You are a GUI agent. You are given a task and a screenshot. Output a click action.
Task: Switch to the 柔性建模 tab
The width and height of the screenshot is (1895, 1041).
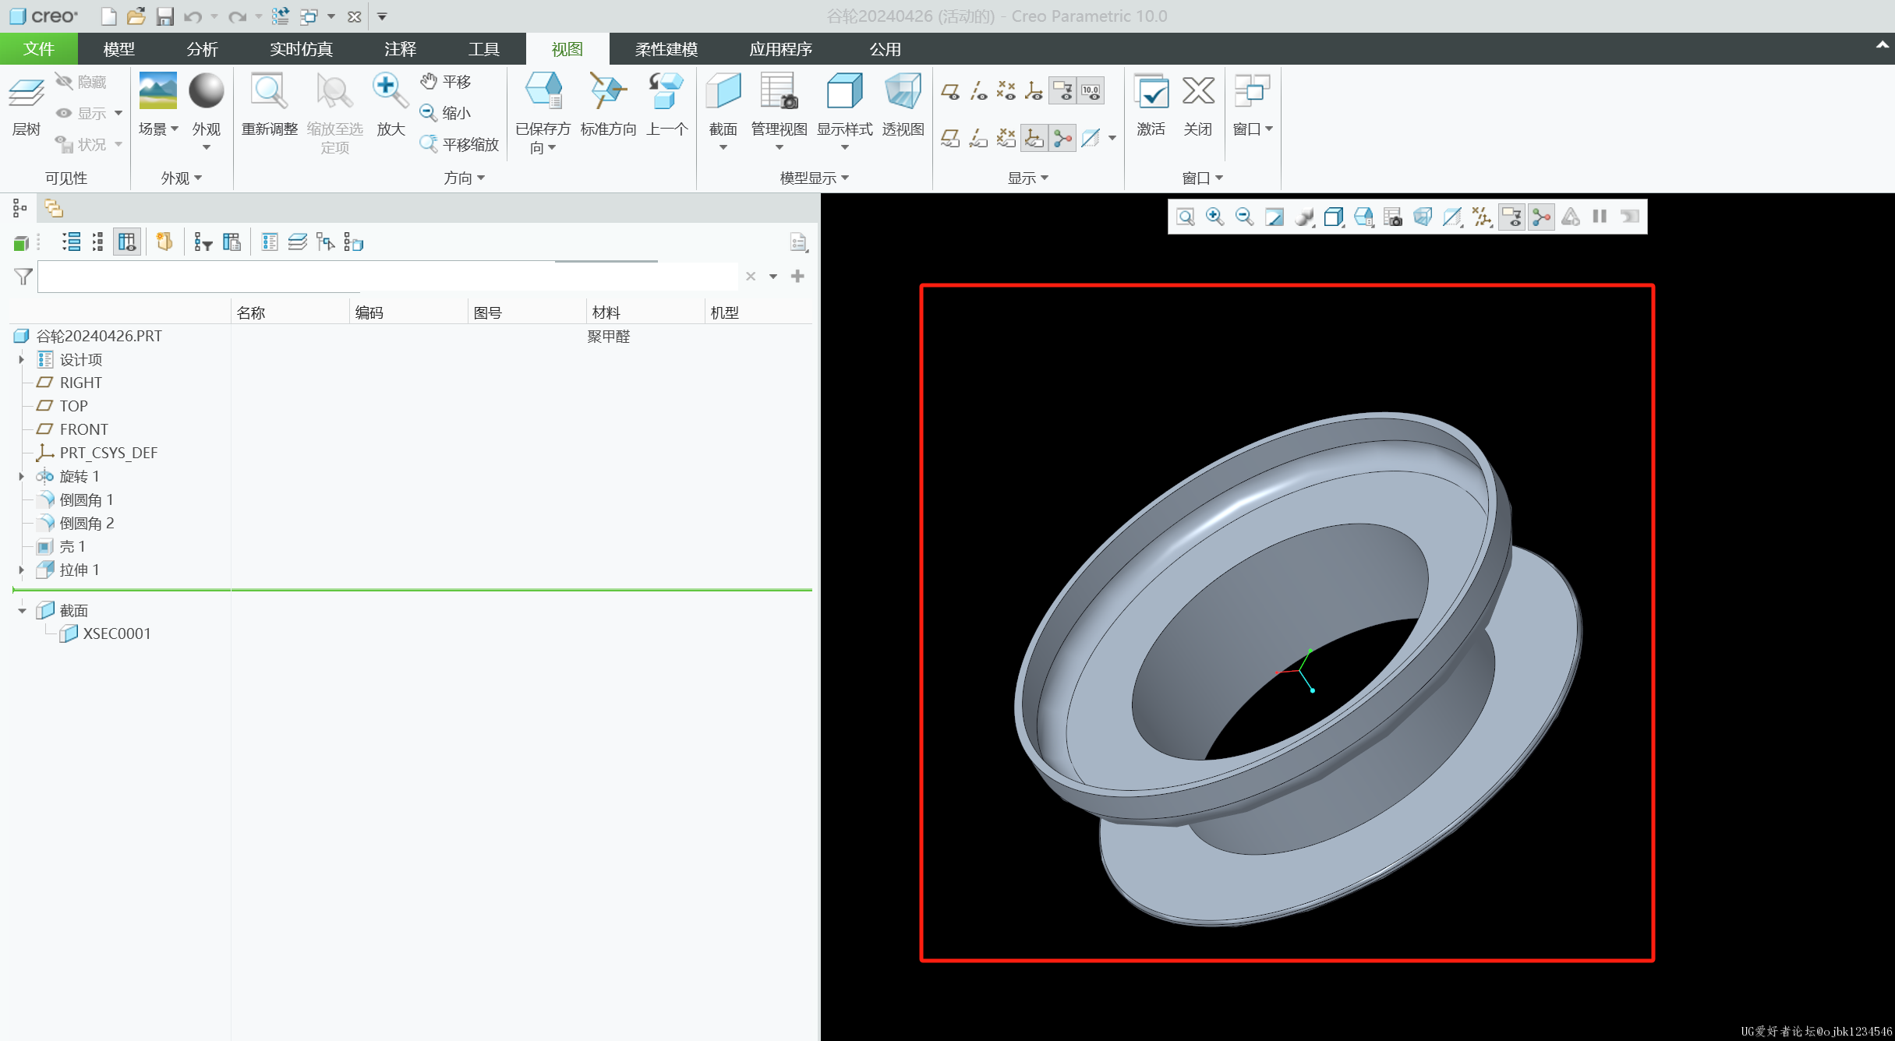coord(666,49)
